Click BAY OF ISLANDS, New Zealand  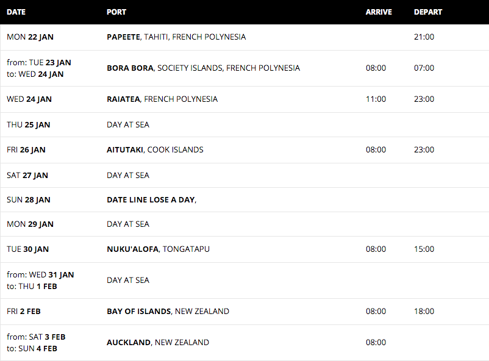tap(168, 311)
